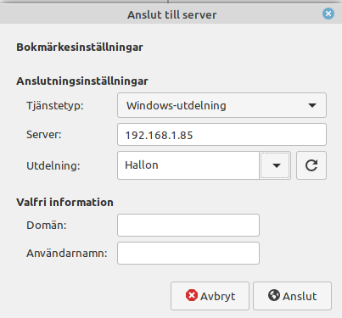Click the Bokmärkesinställningar heading
Image resolution: width=342 pixels, height=318 pixels.
pyautogui.click(x=80, y=47)
